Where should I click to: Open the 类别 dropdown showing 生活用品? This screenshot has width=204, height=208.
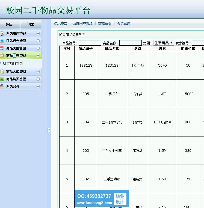[163, 43]
